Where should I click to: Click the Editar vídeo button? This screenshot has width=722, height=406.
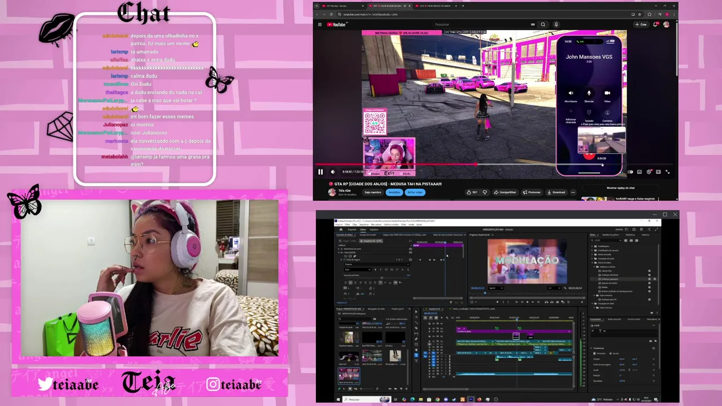415,192
